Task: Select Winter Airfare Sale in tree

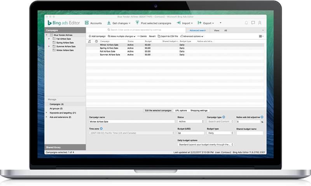Action: click(65, 50)
